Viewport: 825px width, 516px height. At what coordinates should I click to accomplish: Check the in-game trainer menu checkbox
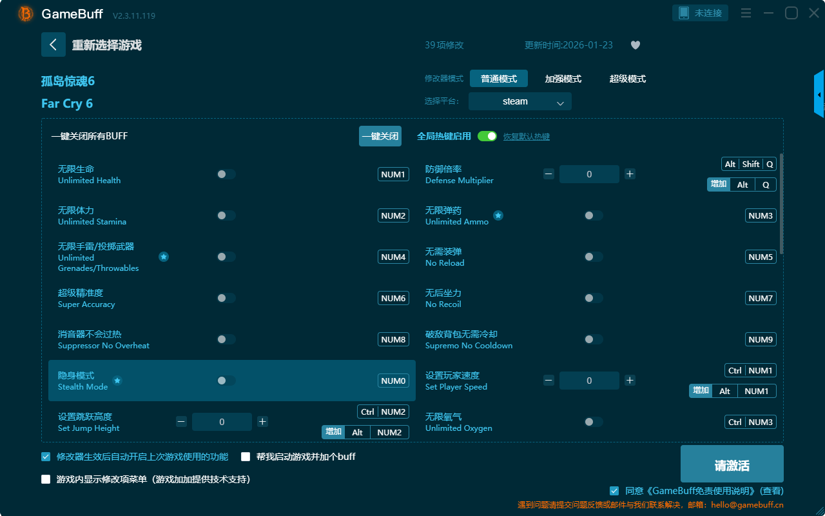(x=46, y=479)
